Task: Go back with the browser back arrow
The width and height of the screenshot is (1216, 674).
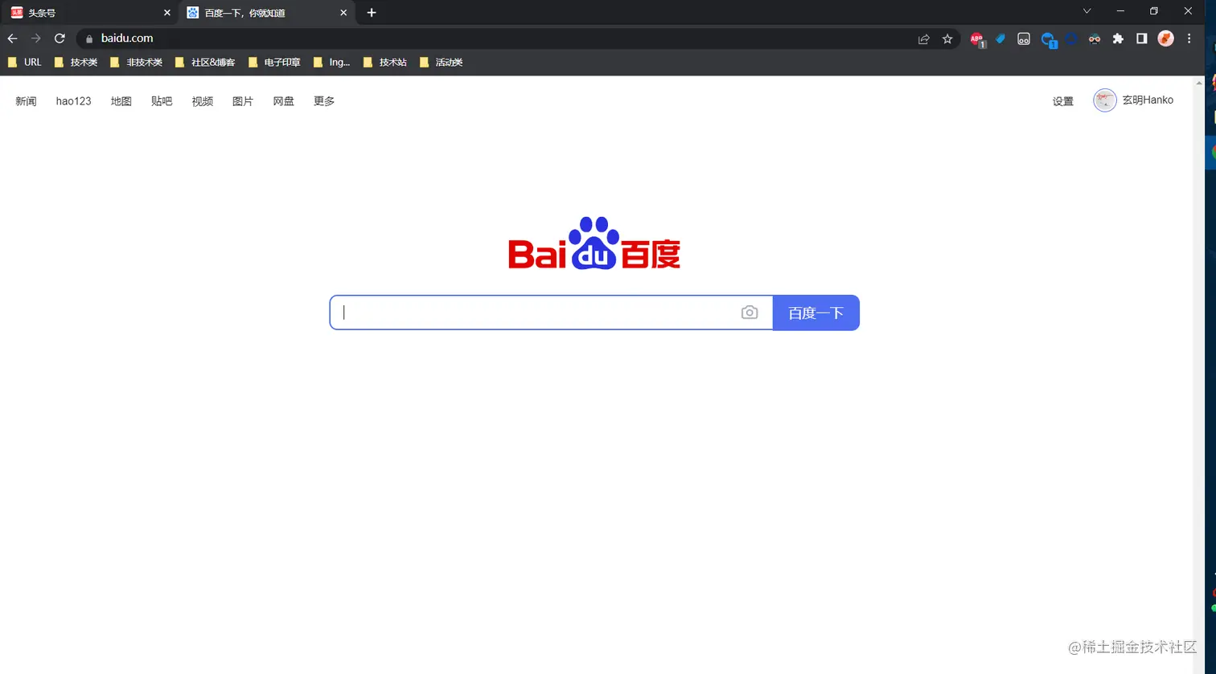Action: [x=12, y=39]
